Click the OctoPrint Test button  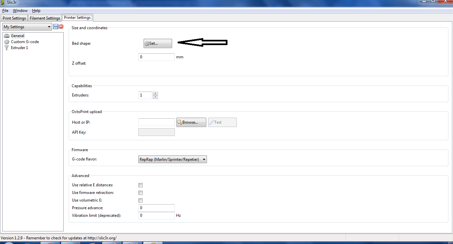[x=223, y=122]
